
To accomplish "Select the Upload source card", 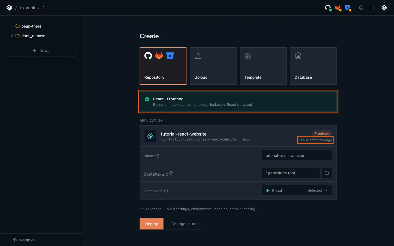I will click(213, 66).
